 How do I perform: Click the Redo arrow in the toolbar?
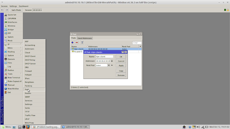(6, 10)
